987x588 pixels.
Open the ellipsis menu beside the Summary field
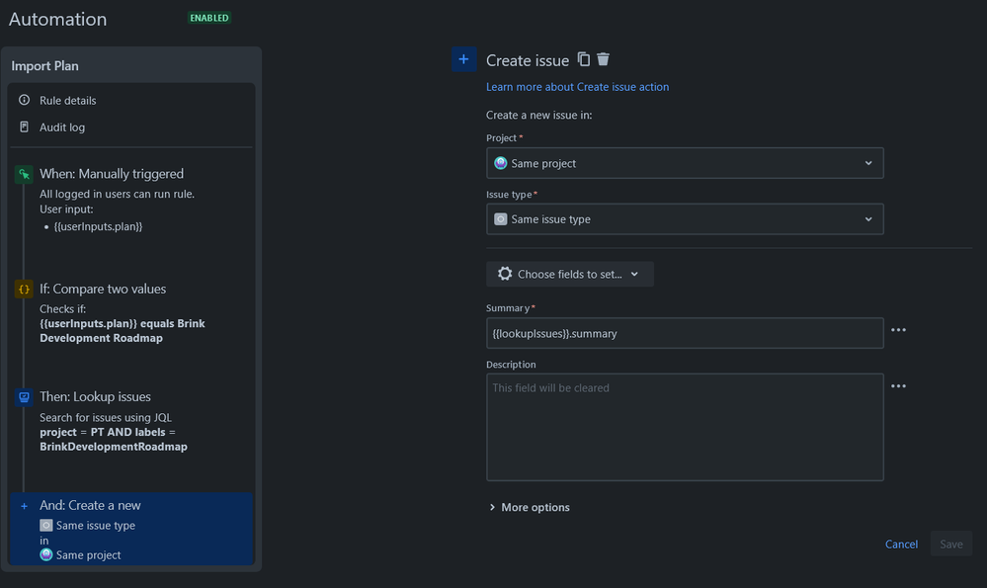coord(898,330)
